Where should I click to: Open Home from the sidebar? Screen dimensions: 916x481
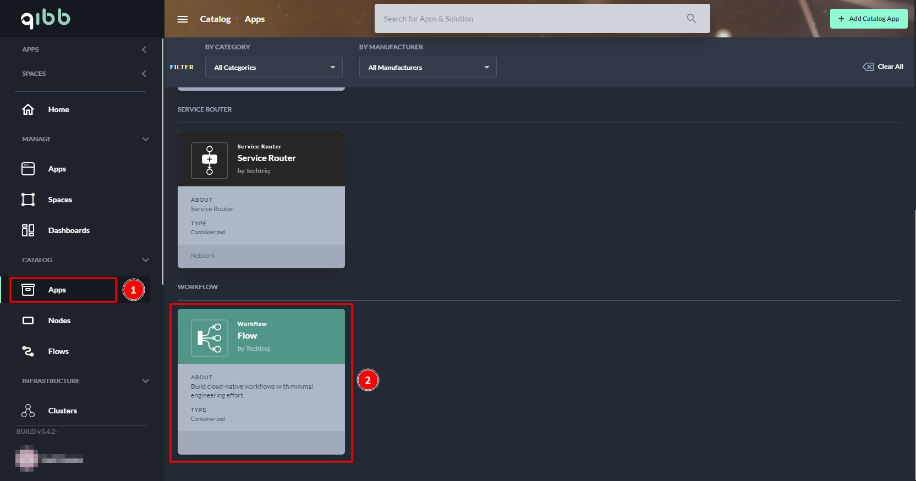pos(58,109)
